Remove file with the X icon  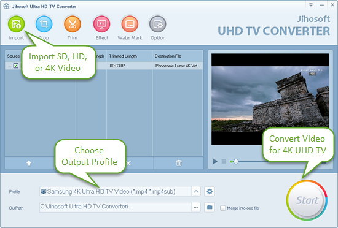click(x=128, y=163)
